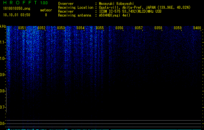Click the A504HB(yagi 4el) antenna text
This screenshot has width=204, height=130.
click(114, 15)
